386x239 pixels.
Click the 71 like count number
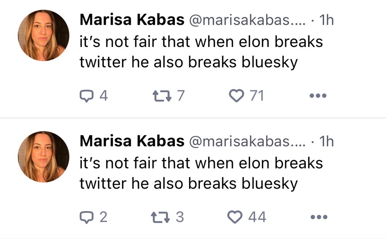click(x=256, y=95)
